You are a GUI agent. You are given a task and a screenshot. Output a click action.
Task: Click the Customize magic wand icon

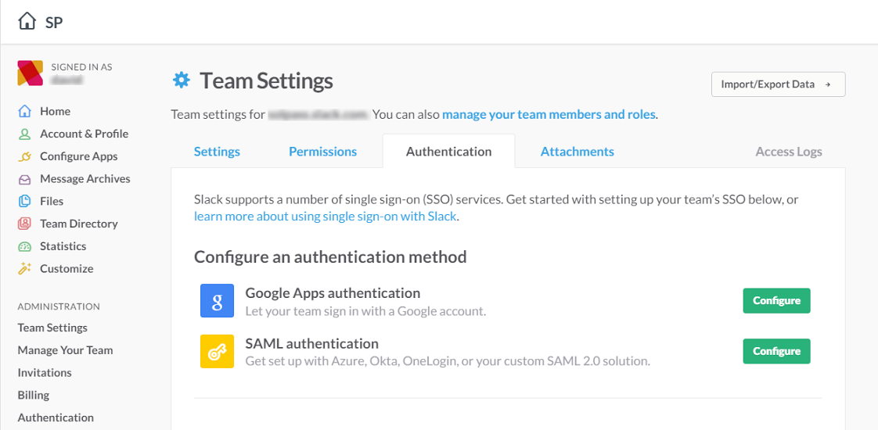point(24,269)
